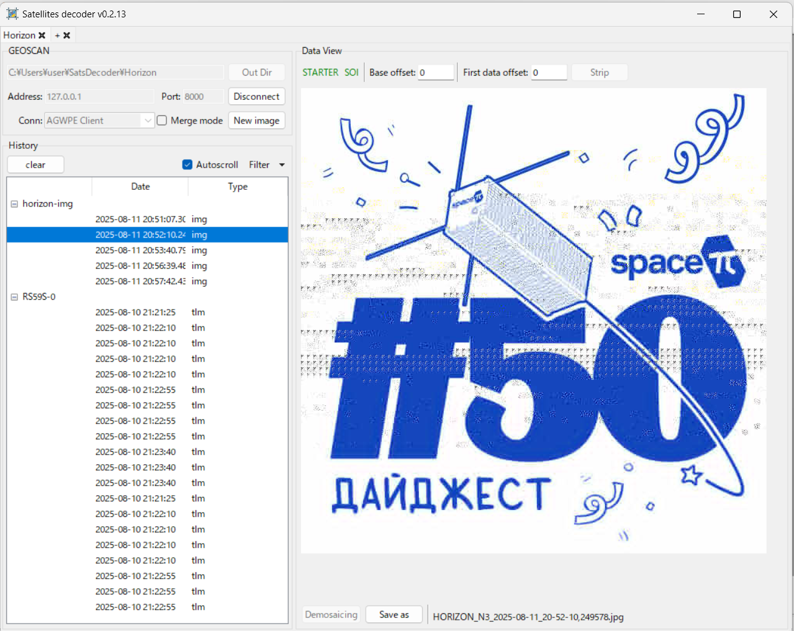Open the Filter dropdown arrow

[x=282, y=165]
